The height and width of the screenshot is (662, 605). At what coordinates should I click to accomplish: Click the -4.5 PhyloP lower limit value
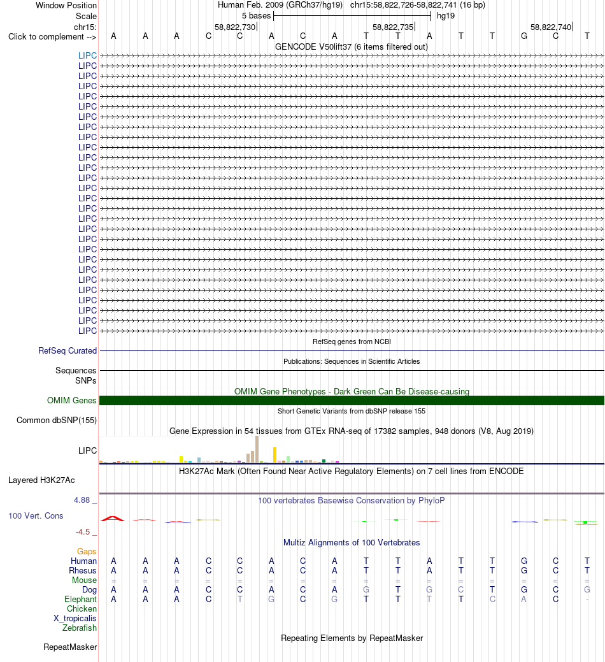pyautogui.click(x=83, y=532)
